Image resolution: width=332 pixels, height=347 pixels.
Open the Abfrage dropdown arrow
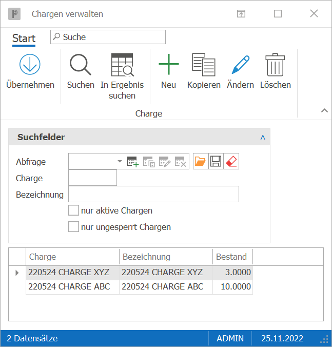tap(120, 161)
